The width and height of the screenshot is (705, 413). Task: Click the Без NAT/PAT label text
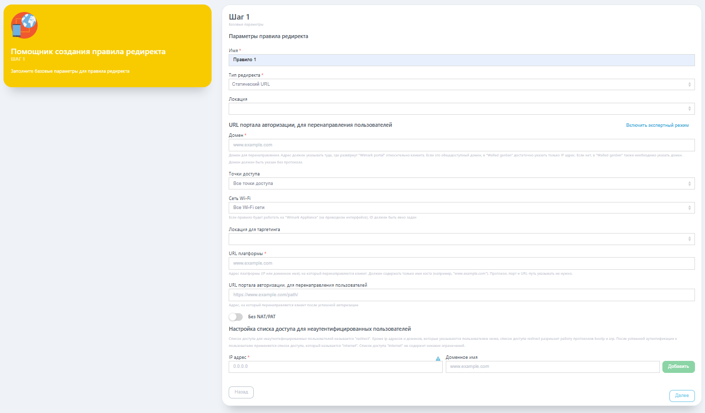pyautogui.click(x=262, y=317)
